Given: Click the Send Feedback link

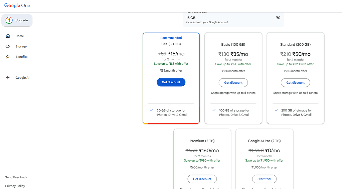Looking at the screenshot, I should pos(16,177).
